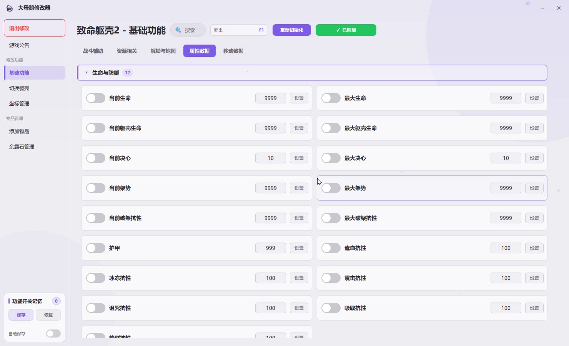
Task: Edit the 最大躯壳生命 value field
Action: pyautogui.click(x=506, y=128)
